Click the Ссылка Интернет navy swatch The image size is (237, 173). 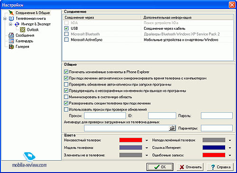point(214,147)
